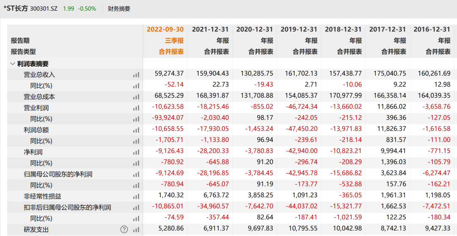Image resolution: width=457 pixels, height=236 pixels.
Task: Select the 2019-12-31 column header
Action: coord(299,29)
